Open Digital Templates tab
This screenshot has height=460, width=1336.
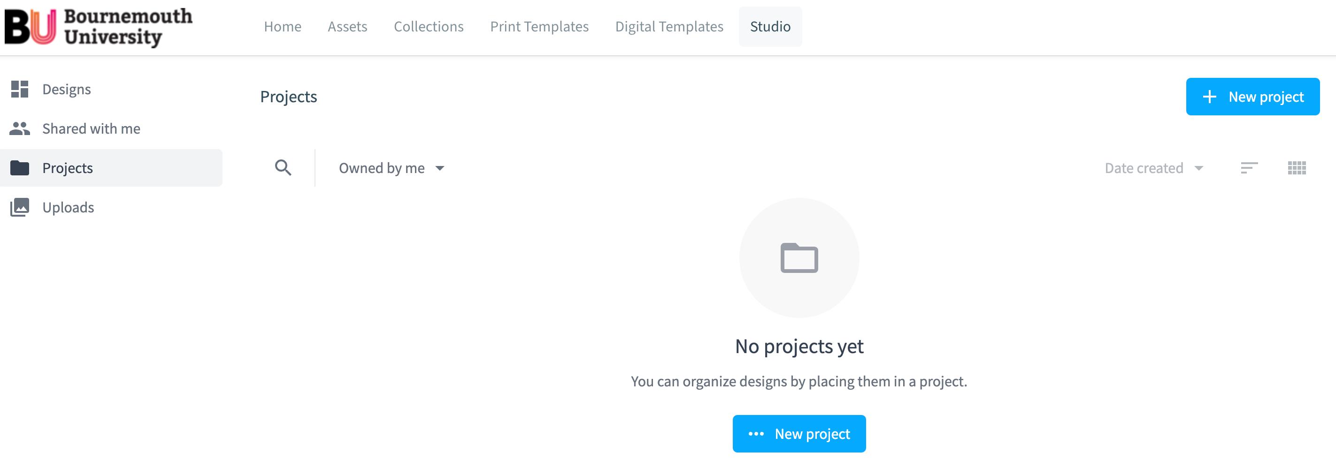click(x=669, y=26)
